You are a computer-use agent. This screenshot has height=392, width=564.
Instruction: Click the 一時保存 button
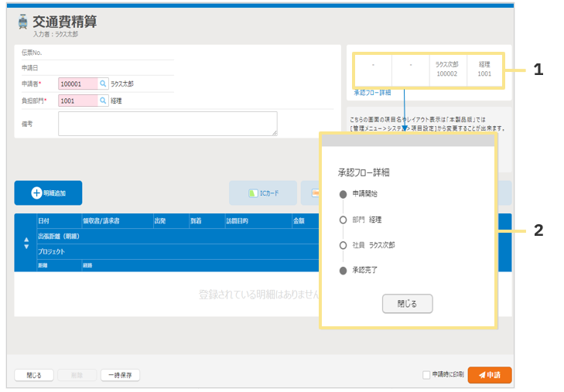(120, 375)
